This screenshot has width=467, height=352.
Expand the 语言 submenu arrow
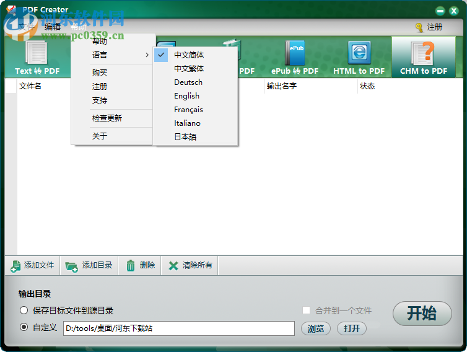[147, 55]
